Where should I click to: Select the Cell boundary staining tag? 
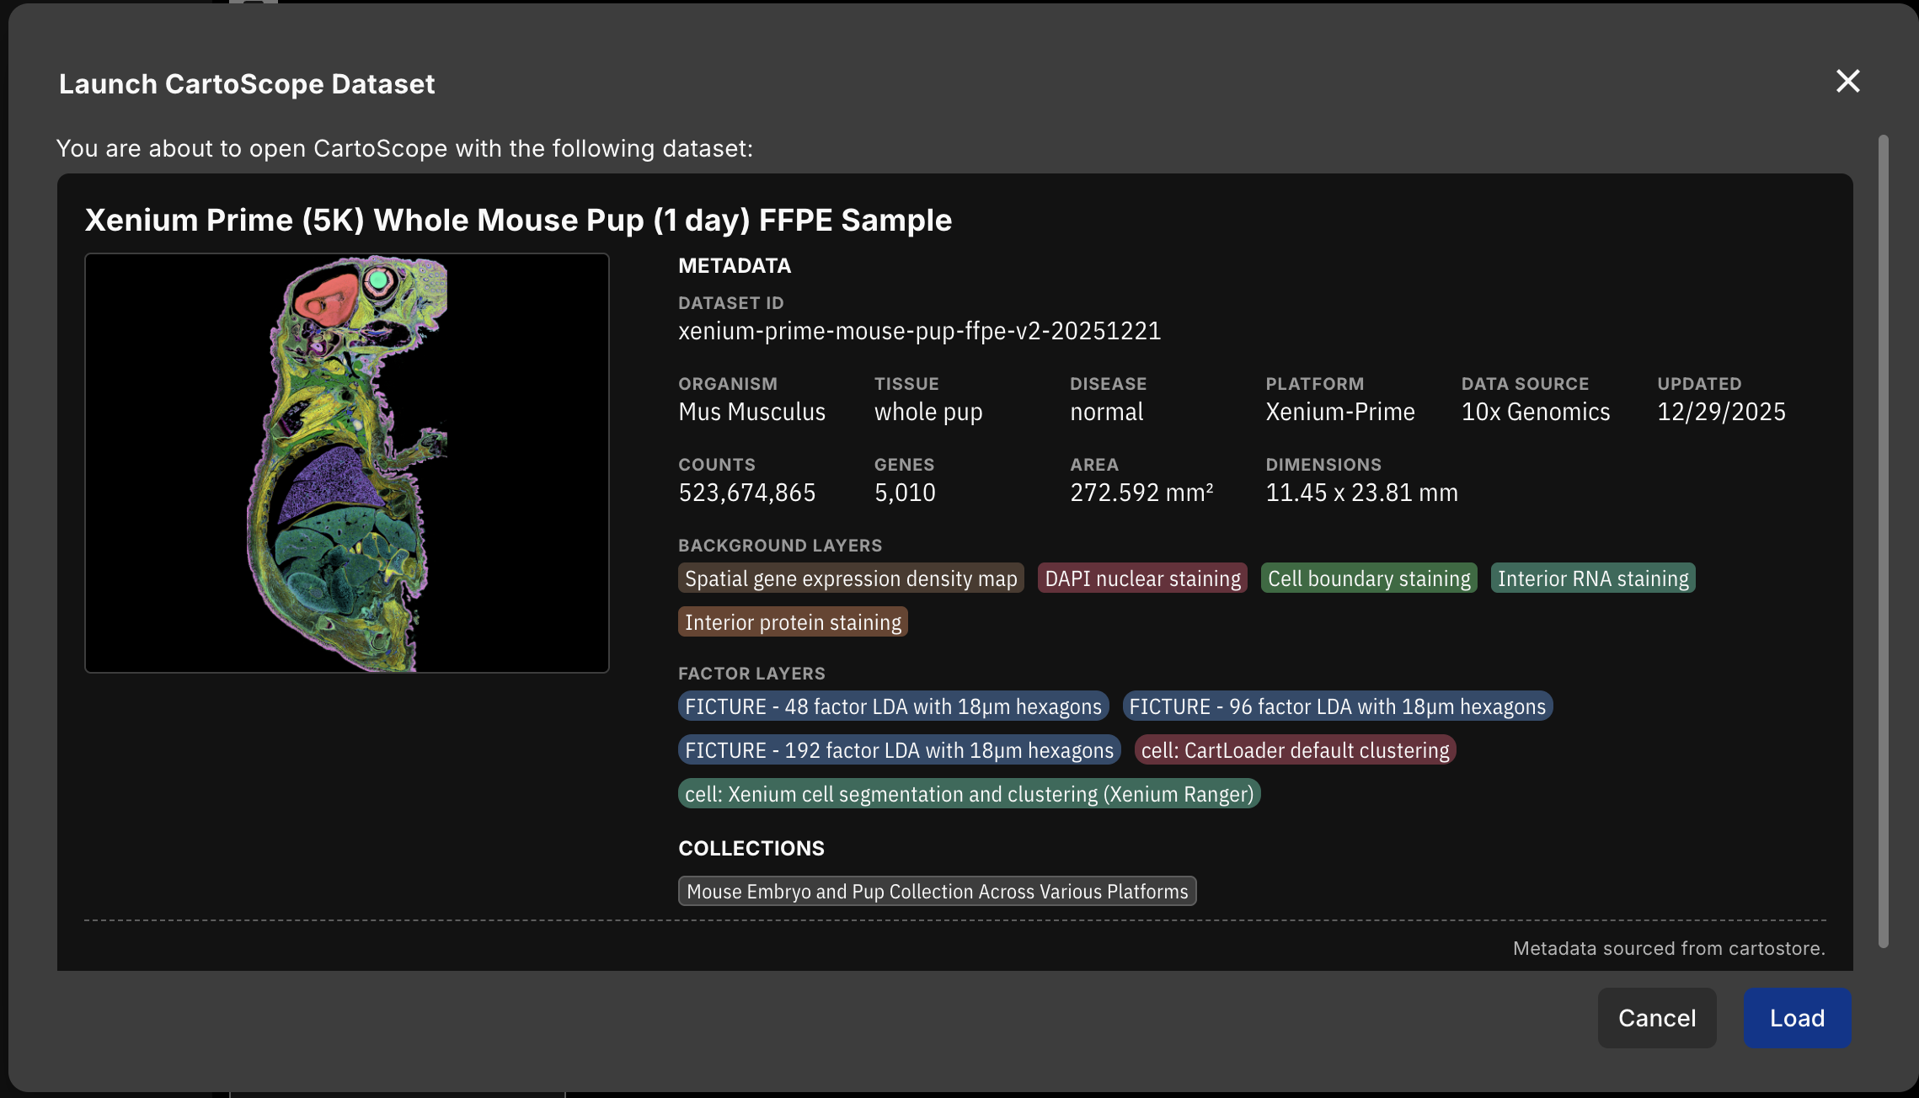click(x=1368, y=578)
